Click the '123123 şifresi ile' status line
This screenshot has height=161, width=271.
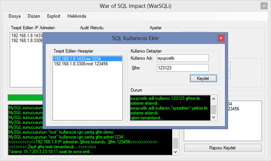coord(165,98)
